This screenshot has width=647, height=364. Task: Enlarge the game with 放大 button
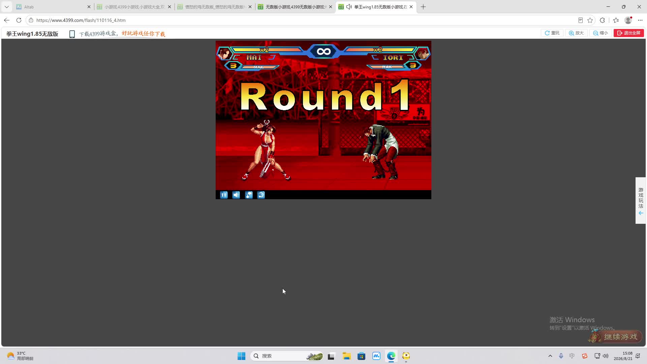[x=576, y=33]
